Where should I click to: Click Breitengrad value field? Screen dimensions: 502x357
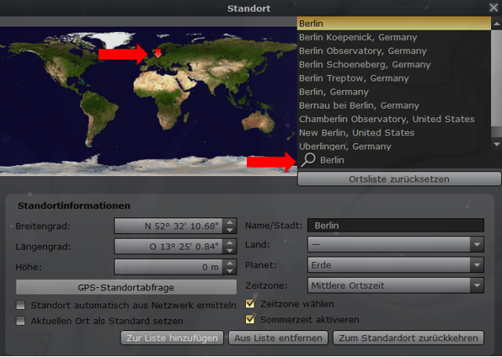tap(169, 226)
